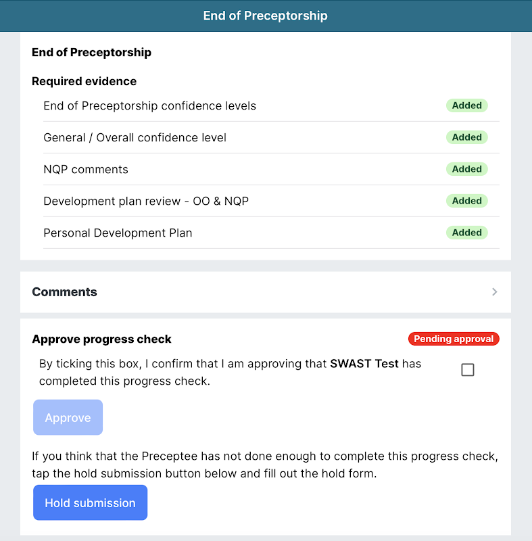
Task: Click Added badge beside Personal Development Plan
Action: click(x=466, y=233)
